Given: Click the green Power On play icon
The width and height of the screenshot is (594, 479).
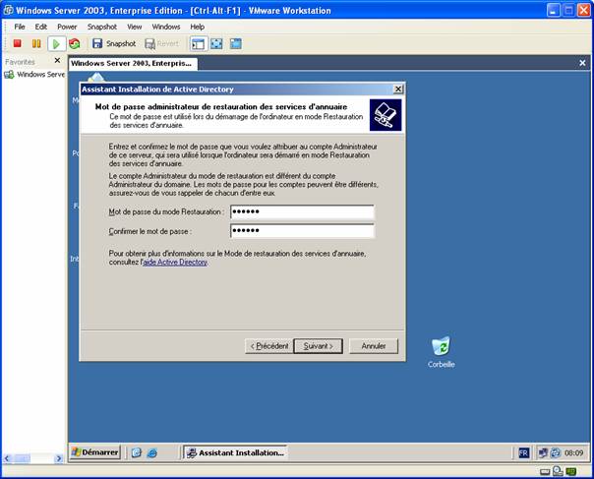Looking at the screenshot, I should point(56,44).
